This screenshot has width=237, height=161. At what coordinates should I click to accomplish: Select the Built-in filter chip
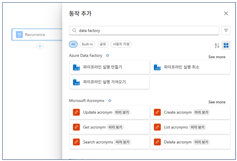pyautogui.click(x=87, y=44)
